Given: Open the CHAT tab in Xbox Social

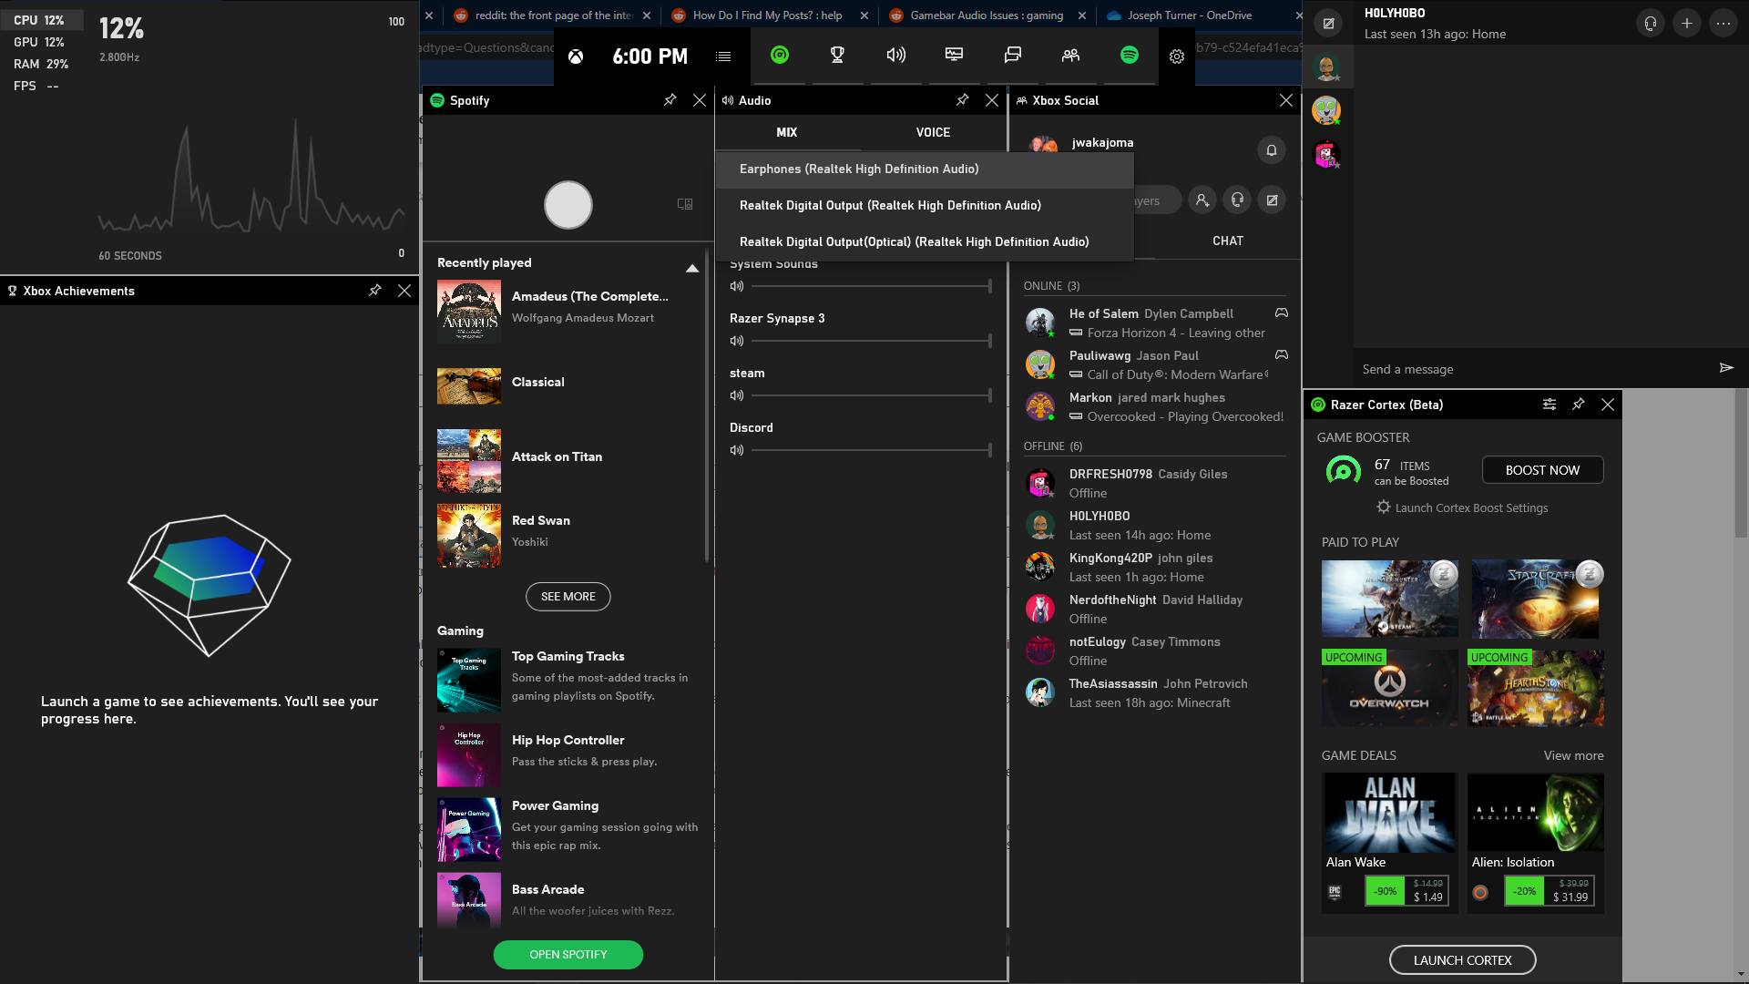Looking at the screenshot, I should tap(1227, 241).
